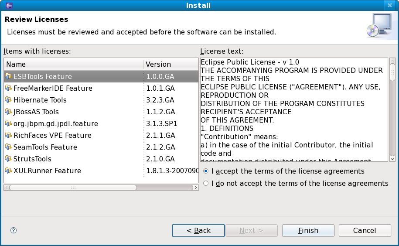Click the FreeMarkerIDE Feature icon
This screenshot has height=246, width=399.
coord(9,88)
